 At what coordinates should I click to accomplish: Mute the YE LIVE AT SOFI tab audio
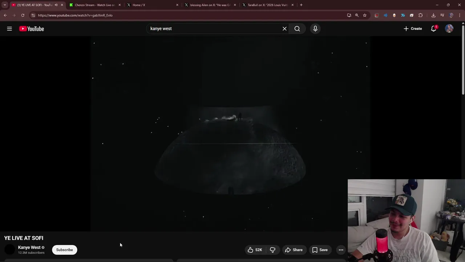point(56,5)
